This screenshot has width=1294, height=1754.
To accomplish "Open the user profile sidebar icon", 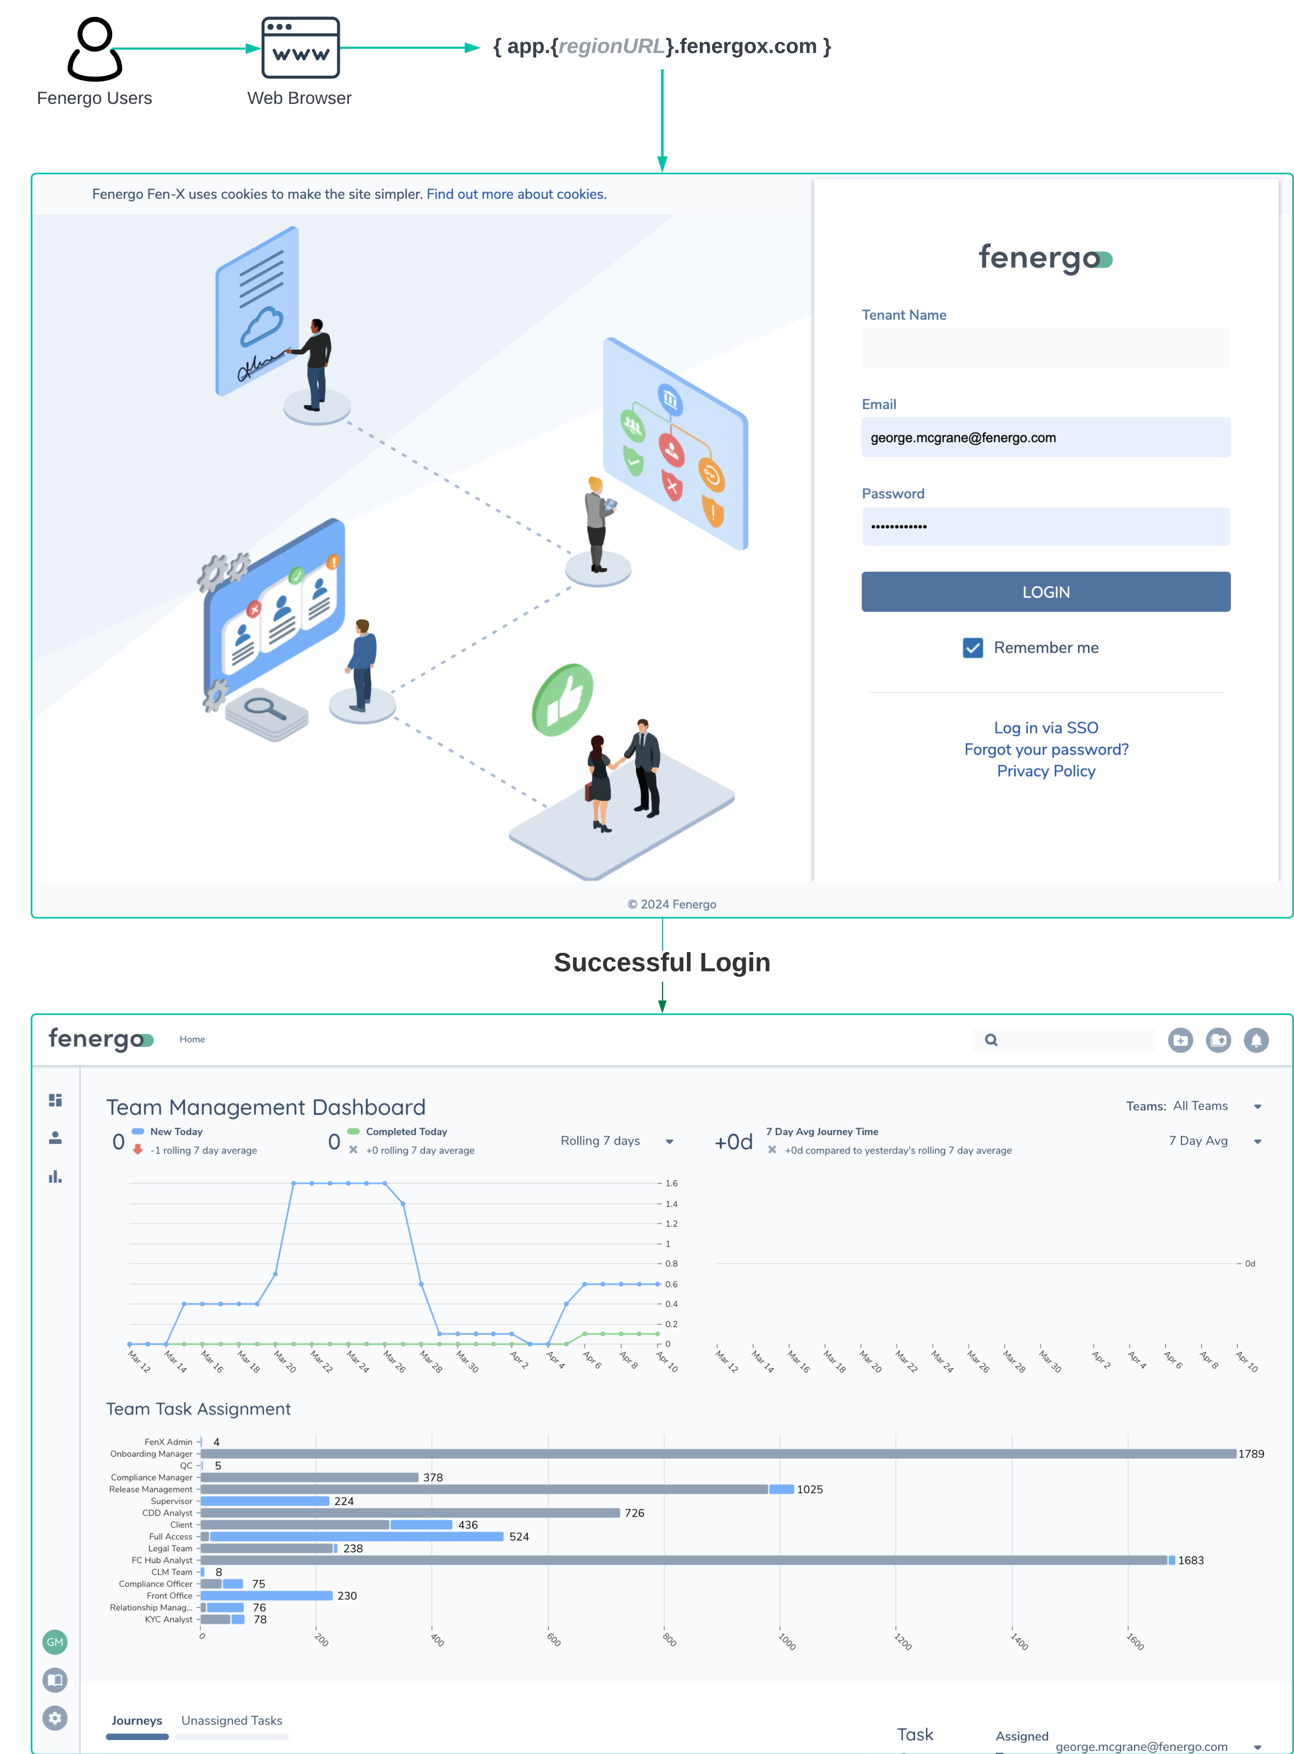I will point(55,1138).
